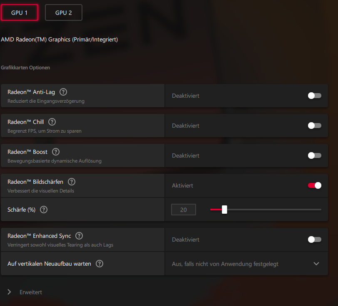Click the Radeon Boost label

pyautogui.click(x=27, y=152)
